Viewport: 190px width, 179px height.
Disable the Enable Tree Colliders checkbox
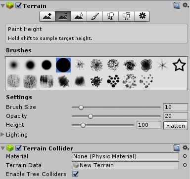pos(75,174)
